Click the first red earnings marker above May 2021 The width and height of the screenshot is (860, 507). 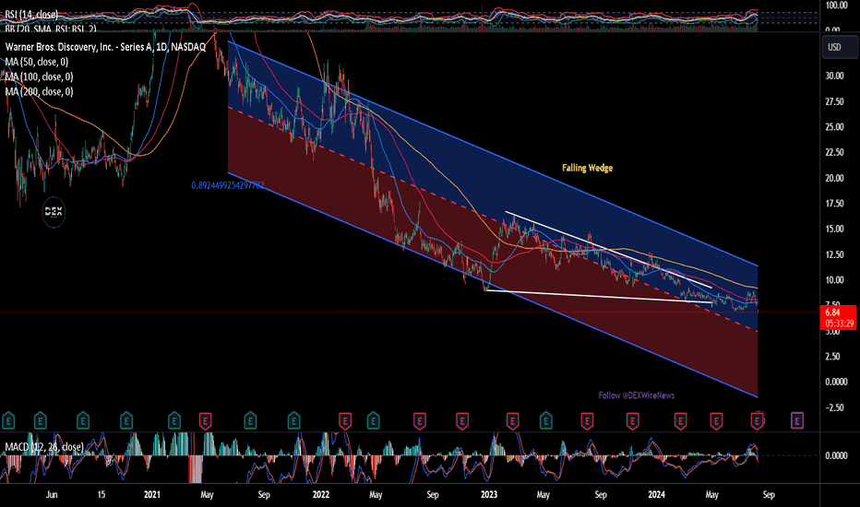[x=205, y=420]
